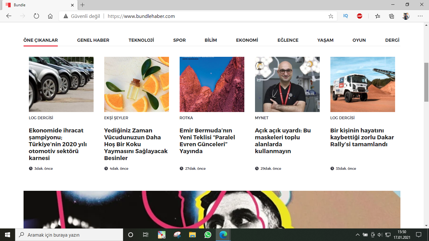Open a new browser tab
This screenshot has height=241, width=429.
[82, 5]
